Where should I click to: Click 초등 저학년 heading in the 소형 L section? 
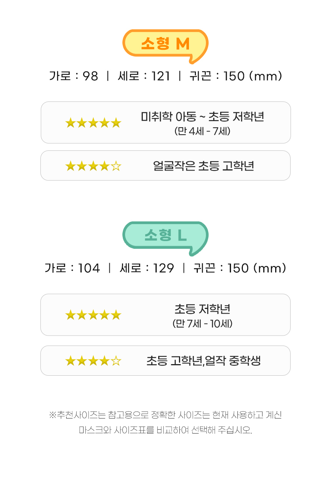point(202,309)
